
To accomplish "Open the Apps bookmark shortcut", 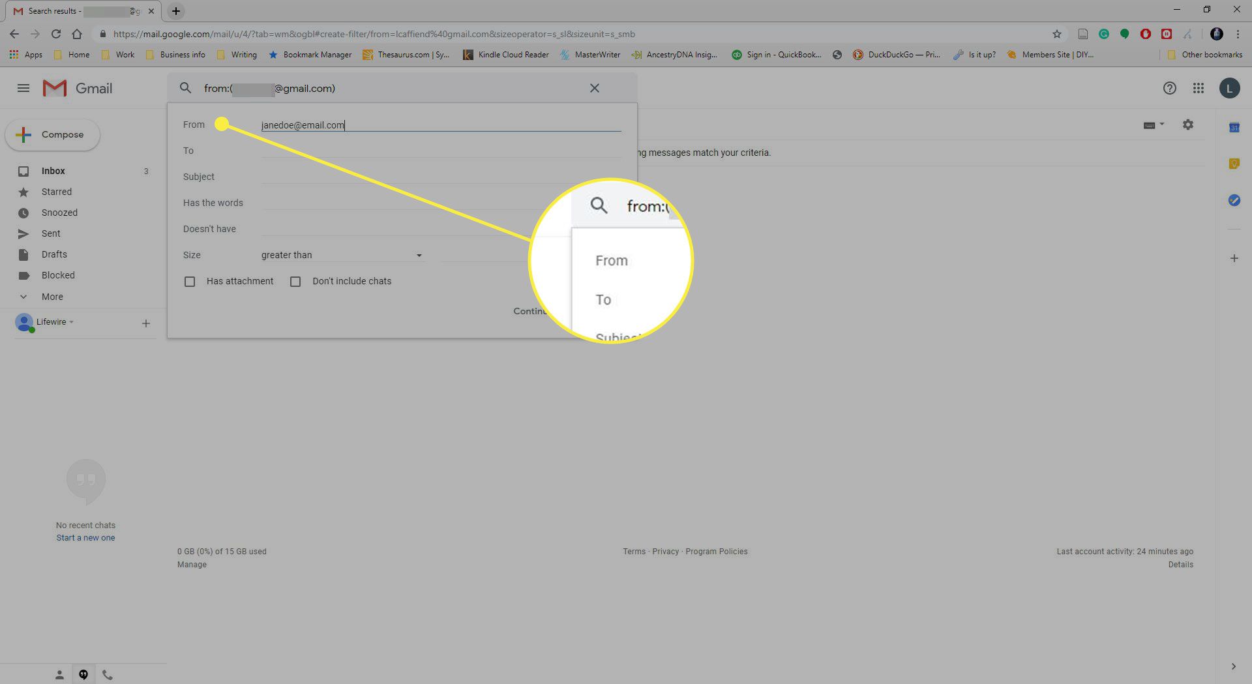I will 26,55.
